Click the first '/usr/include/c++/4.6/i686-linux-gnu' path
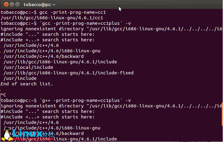The image size is (223, 142). click(x=52, y=51)
